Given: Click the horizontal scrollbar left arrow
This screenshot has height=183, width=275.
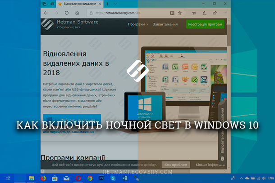Looking at the screenshot, I should 43,171.
